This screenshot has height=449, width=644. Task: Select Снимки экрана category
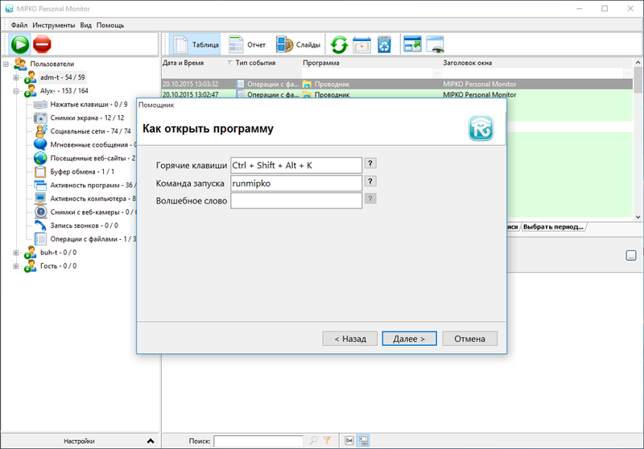[x=87, y=117]
